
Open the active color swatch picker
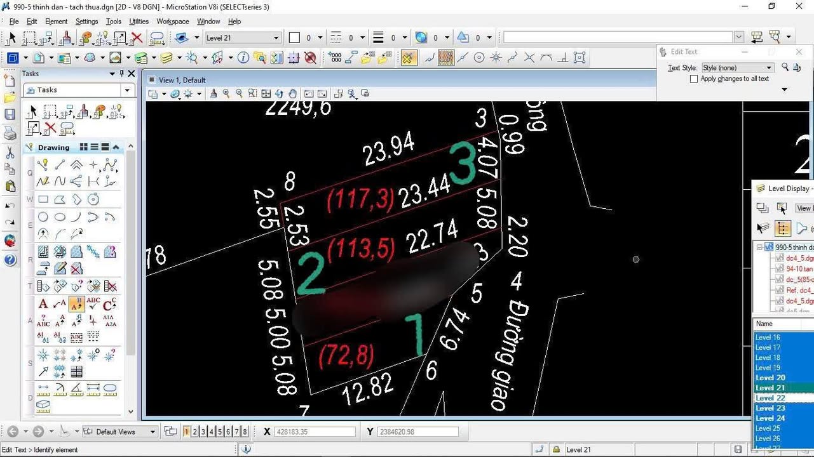pos(294,38)
